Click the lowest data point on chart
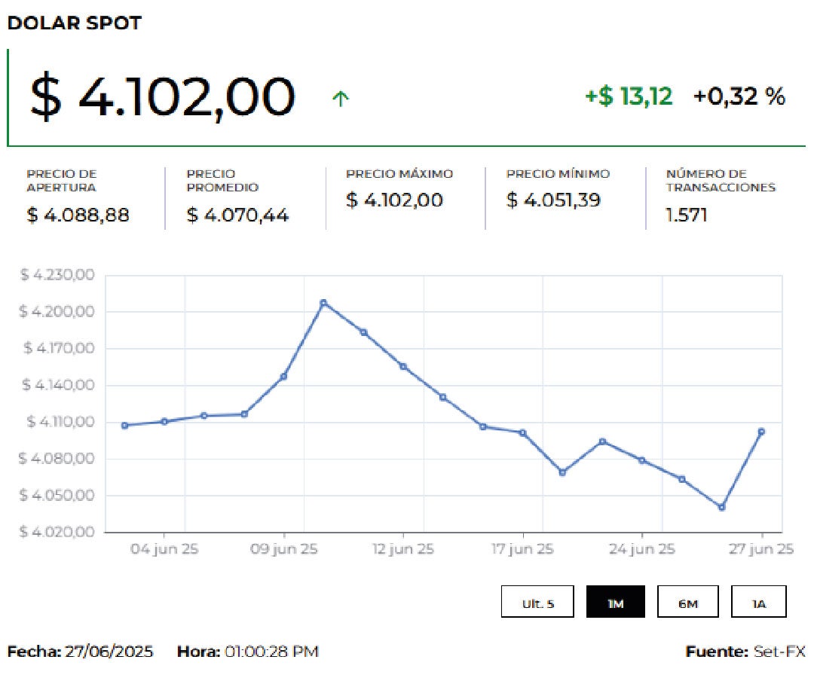Screen dimensions: 814x678 click(x=721, y=507)
